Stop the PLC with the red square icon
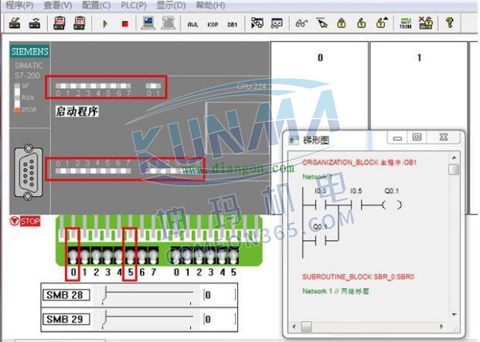Screen dimensions: 480x342 click(x=125, y=24)
